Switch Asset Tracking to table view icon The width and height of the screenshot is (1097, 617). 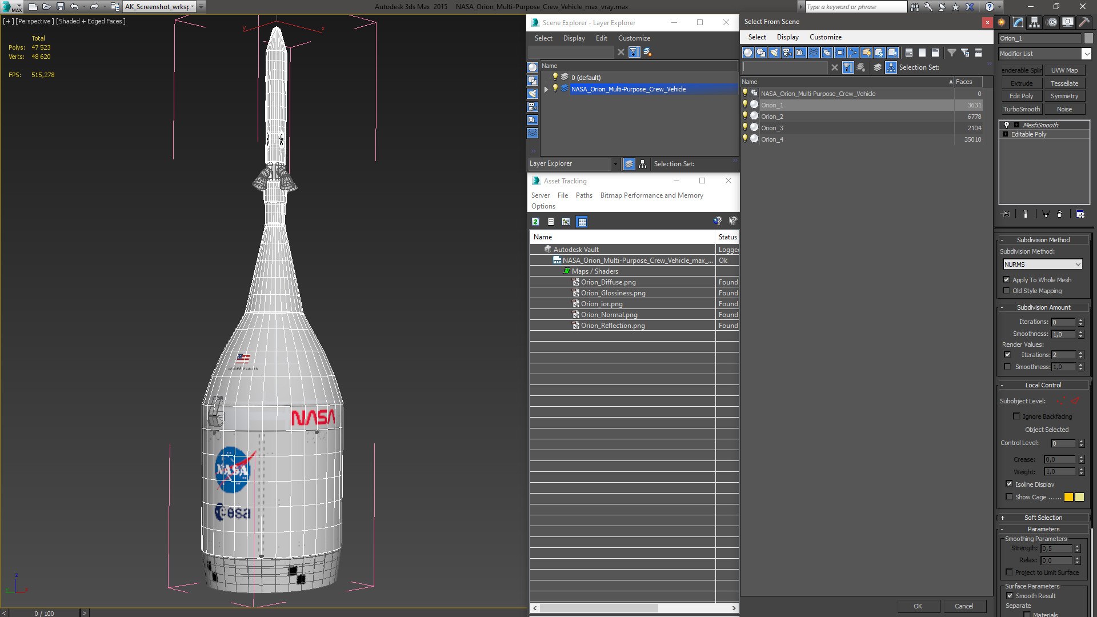click(582, 222)
